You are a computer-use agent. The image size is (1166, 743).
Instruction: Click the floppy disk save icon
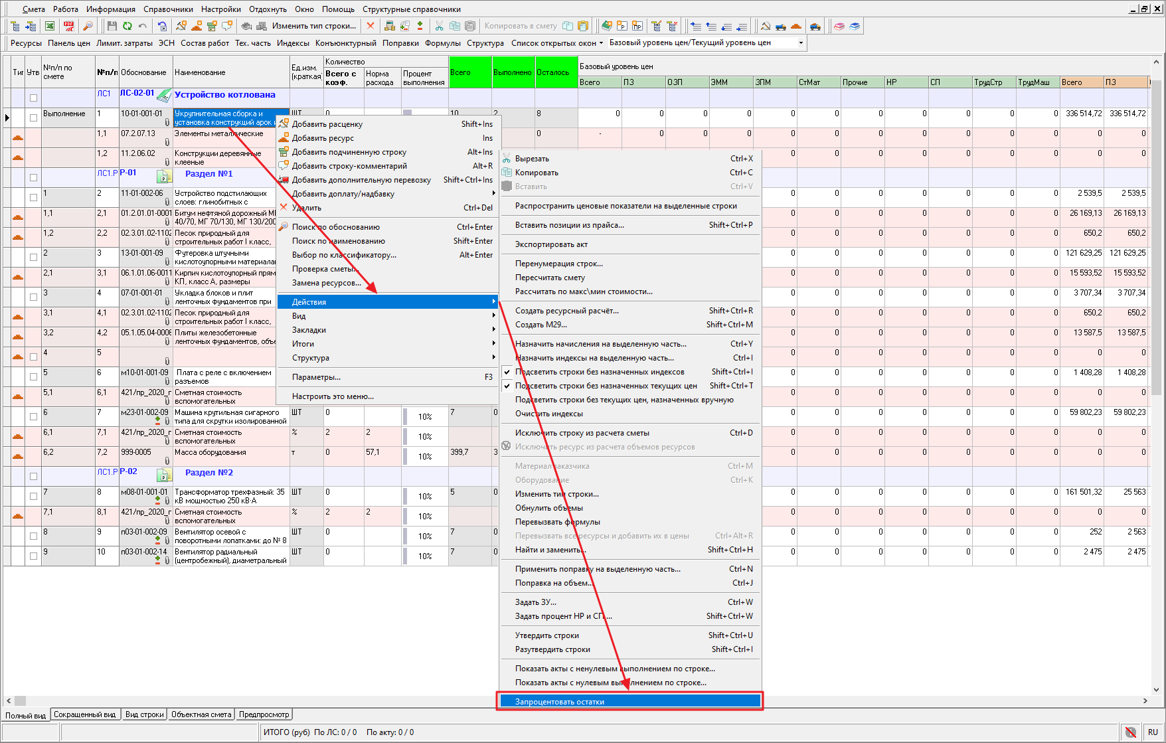(x=112, y=26)
